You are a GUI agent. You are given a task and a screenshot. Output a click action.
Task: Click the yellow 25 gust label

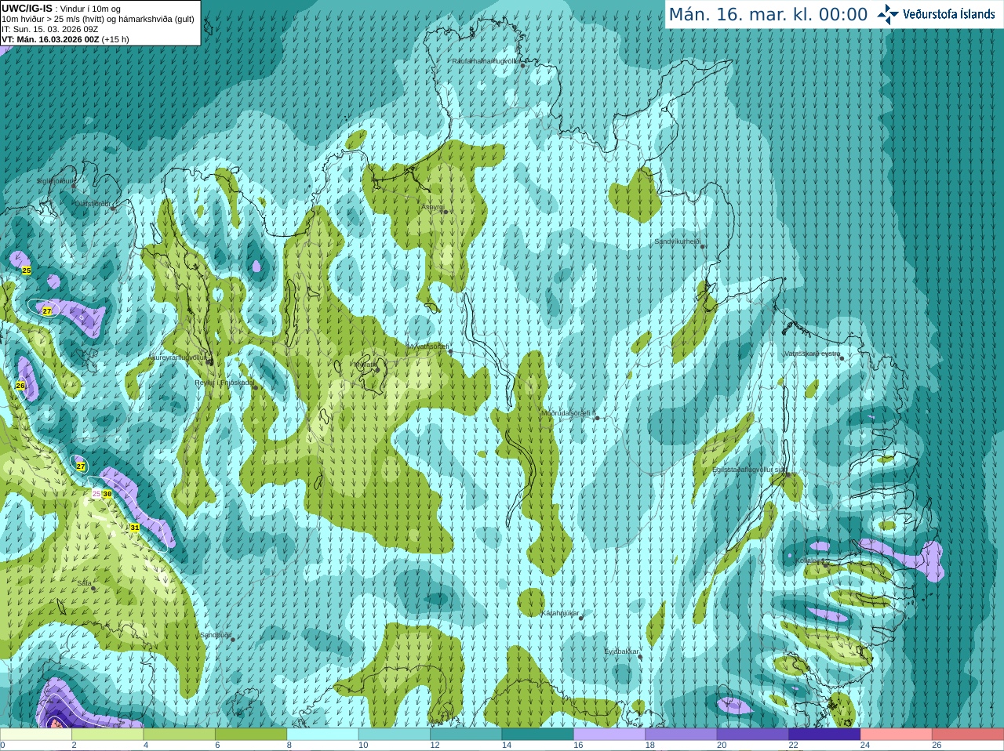tap(27, 270)
